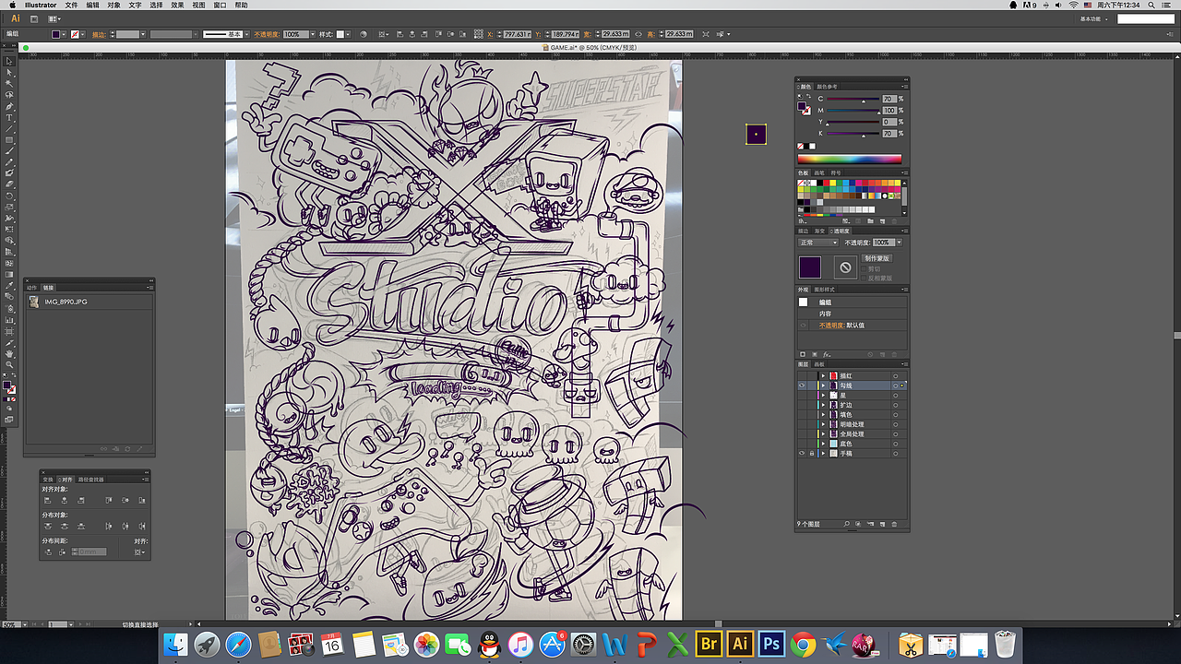Viewport: 1181px width, 664px height.
Task: Click the horizontal align center icon
Action: coord(65,500)
